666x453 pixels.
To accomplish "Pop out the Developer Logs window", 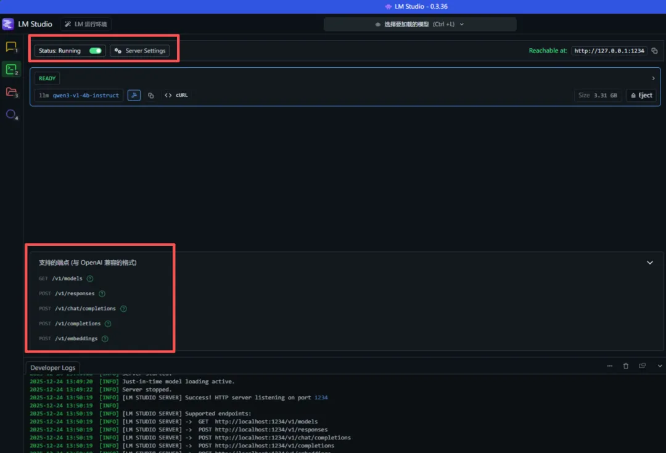I will (642, 365).
